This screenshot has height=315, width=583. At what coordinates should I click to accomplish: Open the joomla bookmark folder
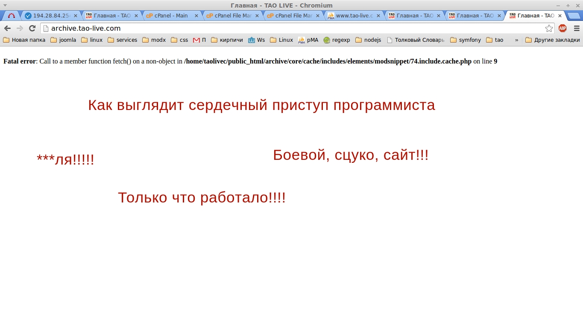[x=63, y=40]
